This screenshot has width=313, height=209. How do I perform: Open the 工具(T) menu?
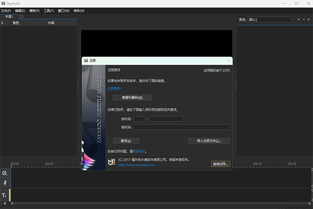(49, 11)
